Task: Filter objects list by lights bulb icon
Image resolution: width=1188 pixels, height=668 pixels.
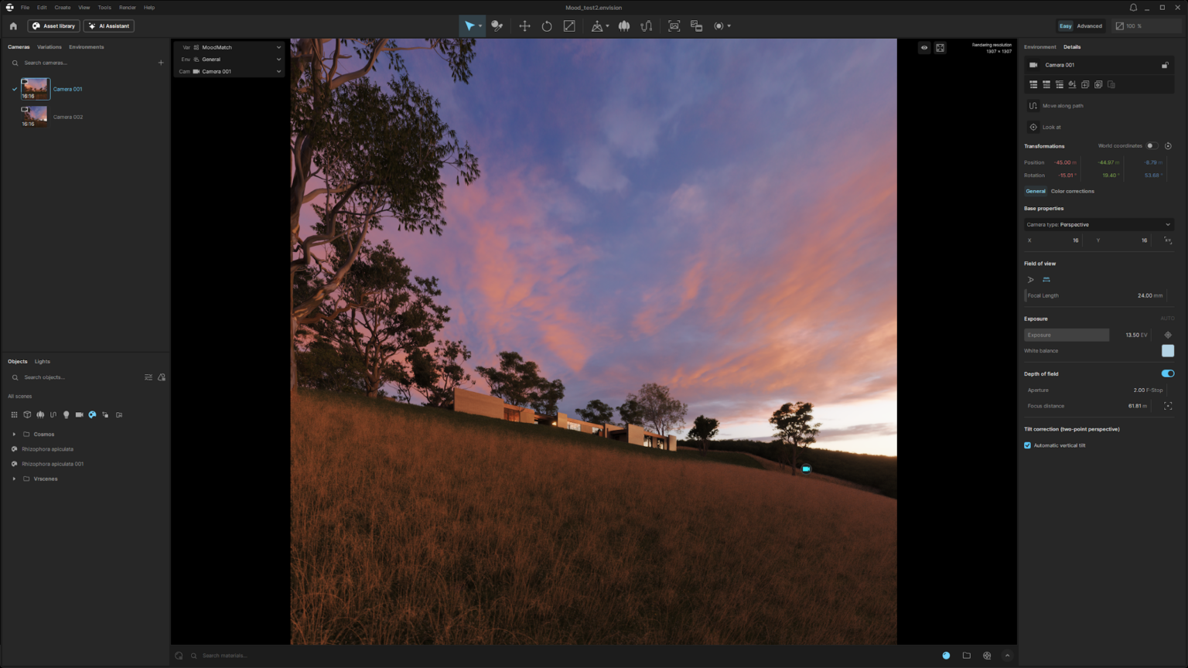Action: click(67, 414)
